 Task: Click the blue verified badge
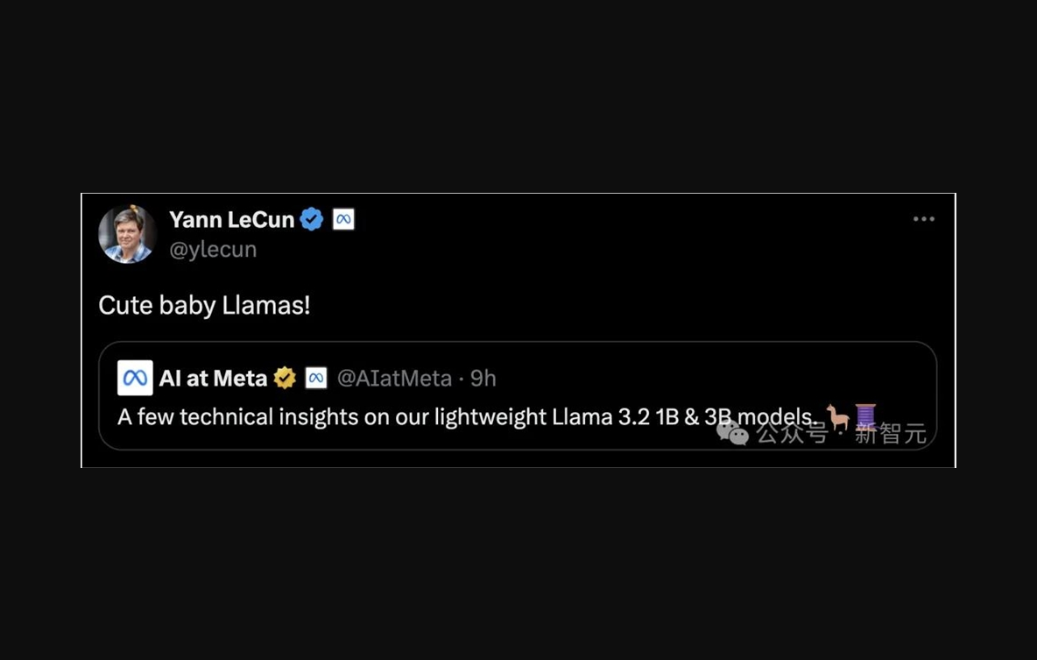click(312, 219)
